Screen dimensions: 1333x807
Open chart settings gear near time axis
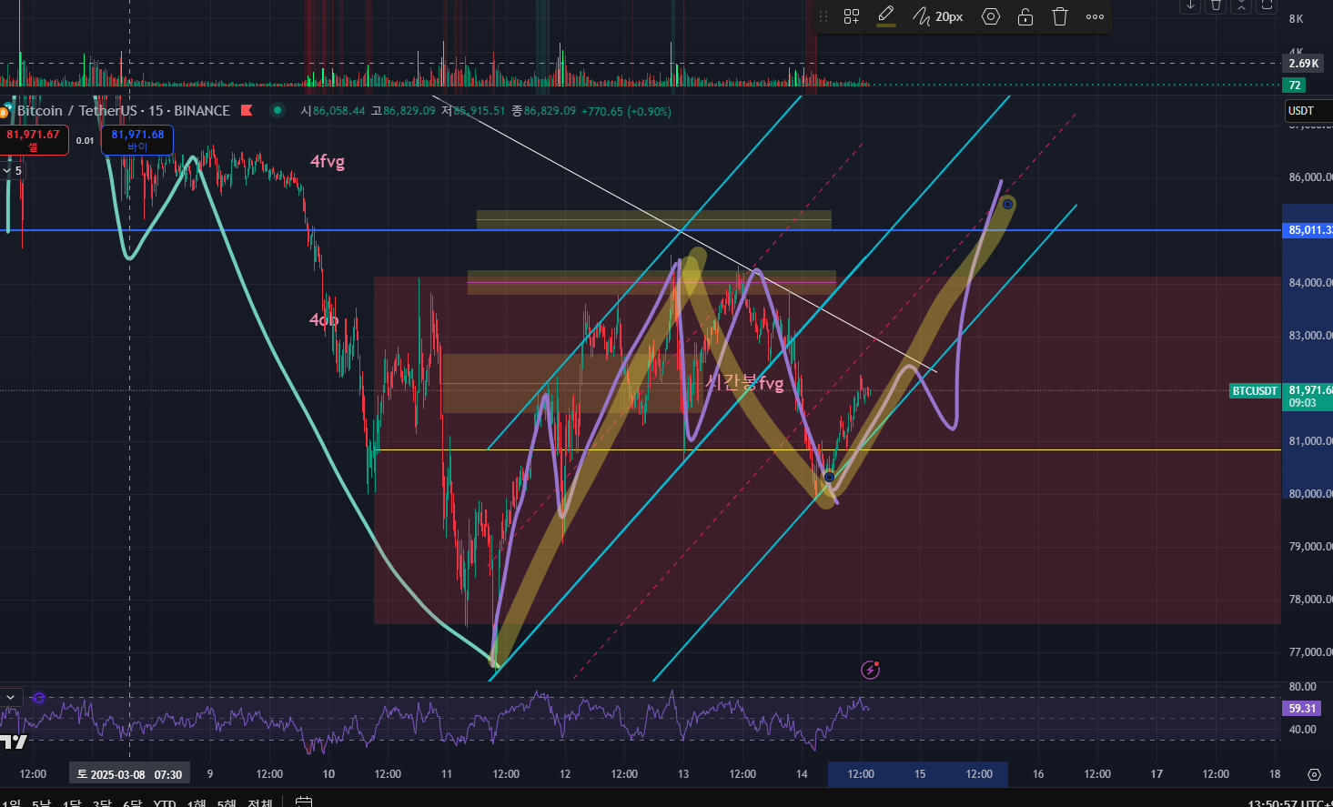click(1314, 774)
